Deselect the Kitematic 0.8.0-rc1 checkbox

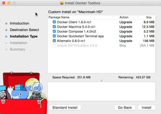click(x=54, y=41)
